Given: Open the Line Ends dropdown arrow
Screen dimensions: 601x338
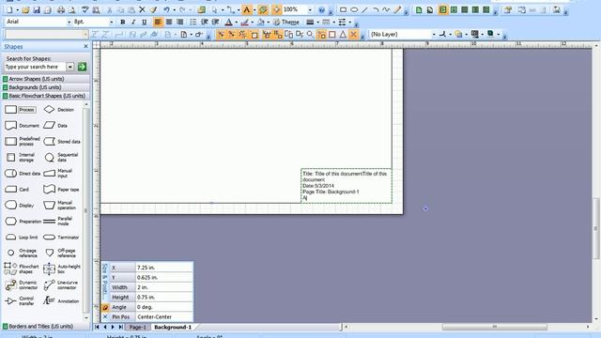Looking at the screenshot, I should pos(350,23).
